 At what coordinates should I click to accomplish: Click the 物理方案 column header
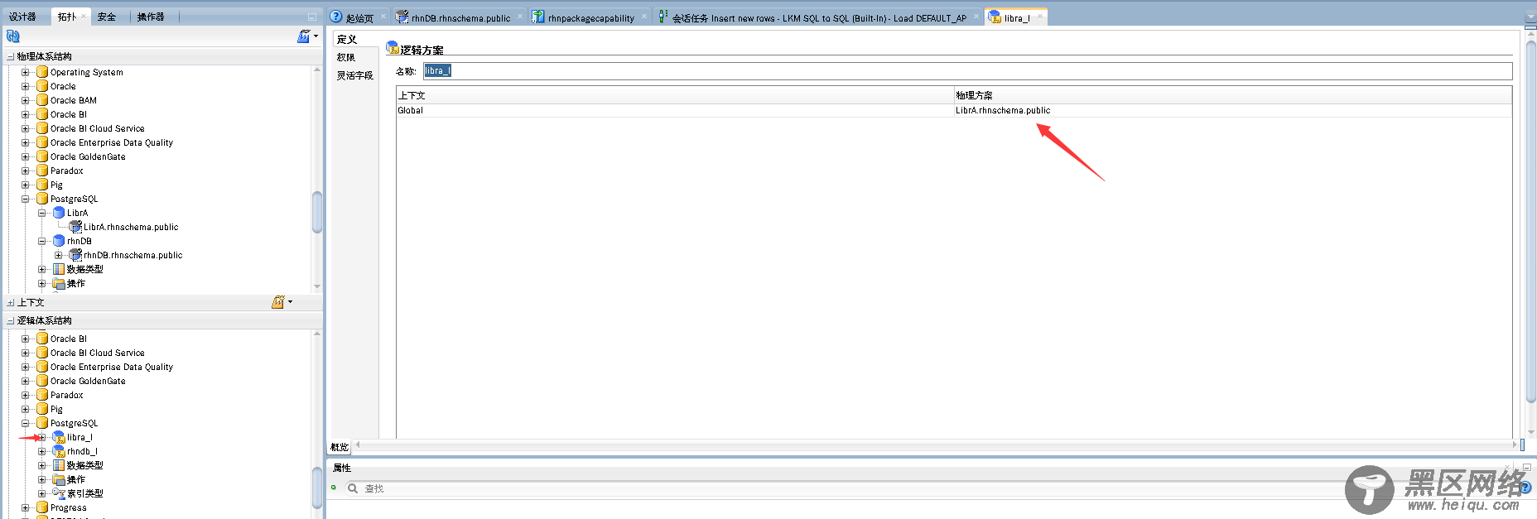[1233, 95]
